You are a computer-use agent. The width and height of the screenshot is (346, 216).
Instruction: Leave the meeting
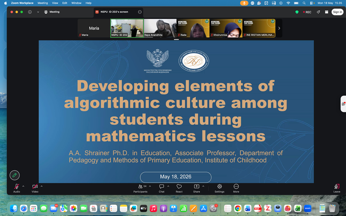337,188
